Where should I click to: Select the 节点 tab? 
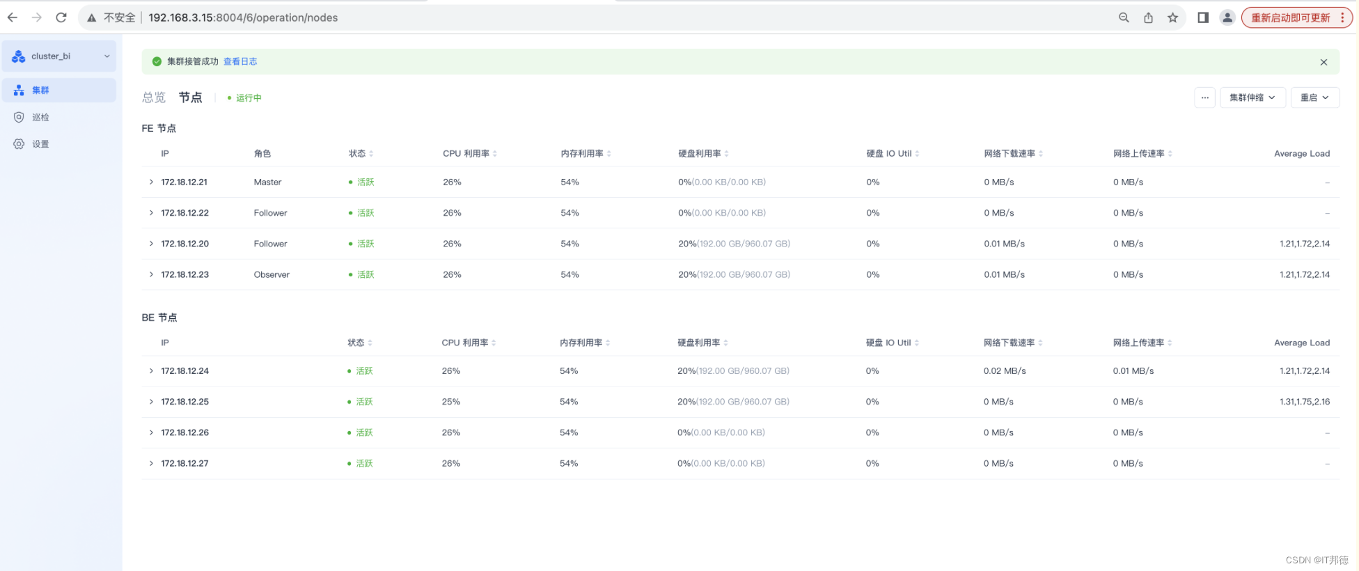190,97
